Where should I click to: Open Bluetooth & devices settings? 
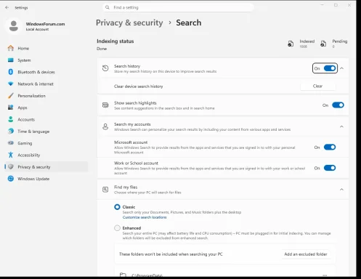46,72
